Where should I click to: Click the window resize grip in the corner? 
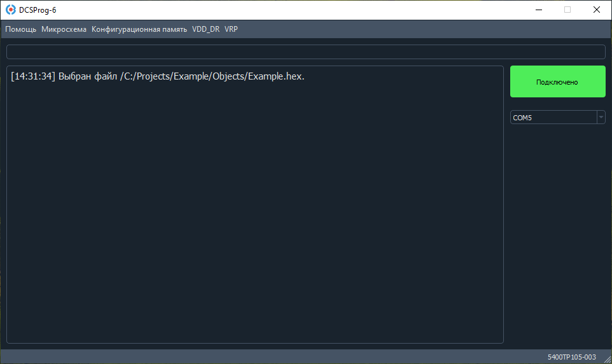pyautogui.click(x=608, y=360)
